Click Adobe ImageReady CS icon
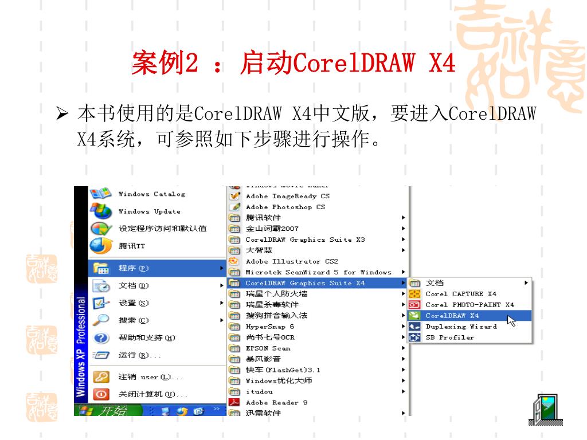This screenshot has width=587, height=440. click(x=234, y=196)
